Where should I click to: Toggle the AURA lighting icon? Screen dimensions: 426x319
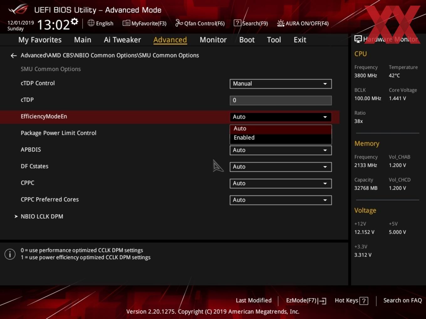pyautogui.click(x=281, y=23)
